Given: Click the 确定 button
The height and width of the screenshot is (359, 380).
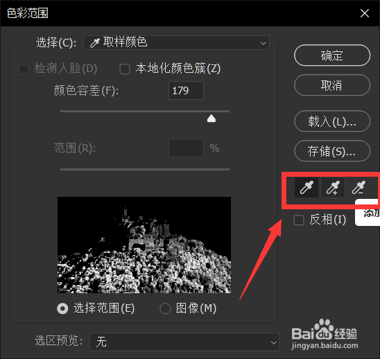Looking at the screenshot, I should (332, 55).
